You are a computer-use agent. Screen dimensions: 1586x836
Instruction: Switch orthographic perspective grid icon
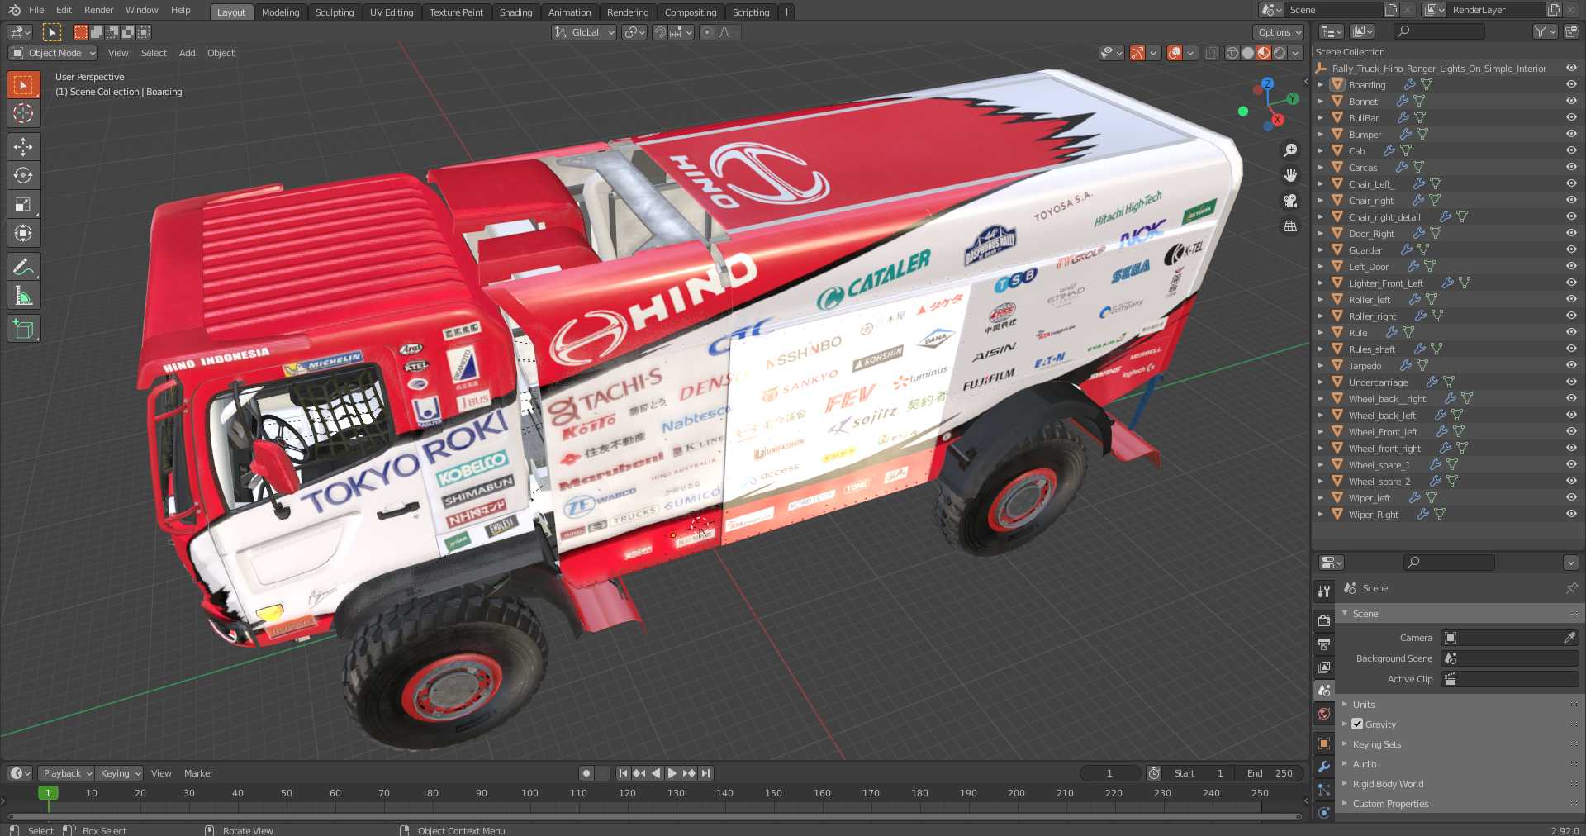[1290, 226]
